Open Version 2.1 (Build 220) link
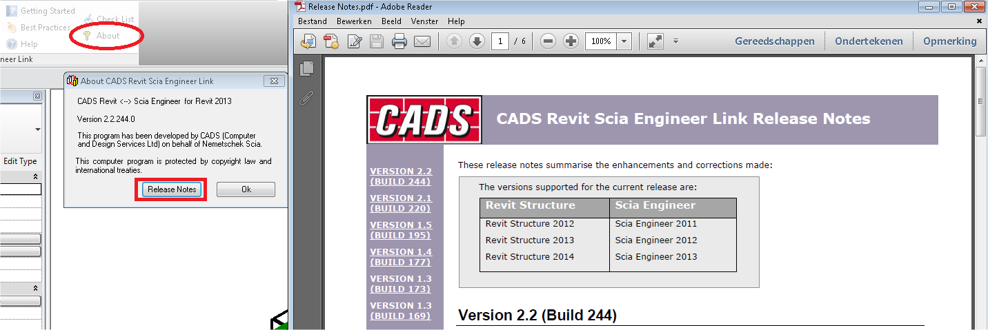Image resolution: width=988 pixels, height=330 pixels. coord(400,203)
